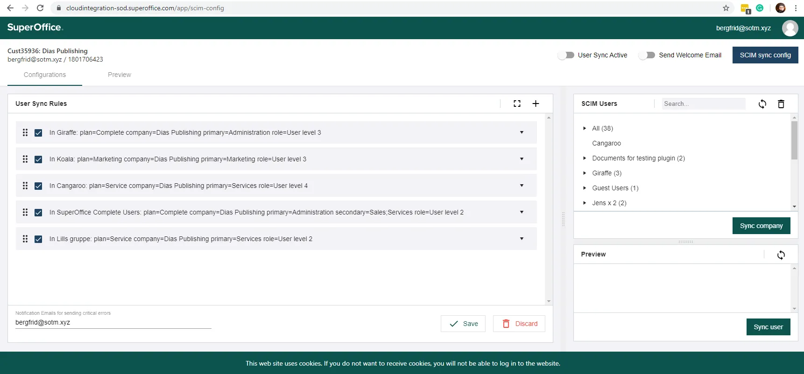Open the user profile avatar
Screen dimensions: 804x374
click(790, 28)
